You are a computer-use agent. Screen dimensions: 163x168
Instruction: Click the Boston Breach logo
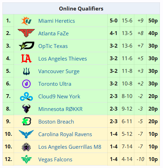(x=27, y=121)
